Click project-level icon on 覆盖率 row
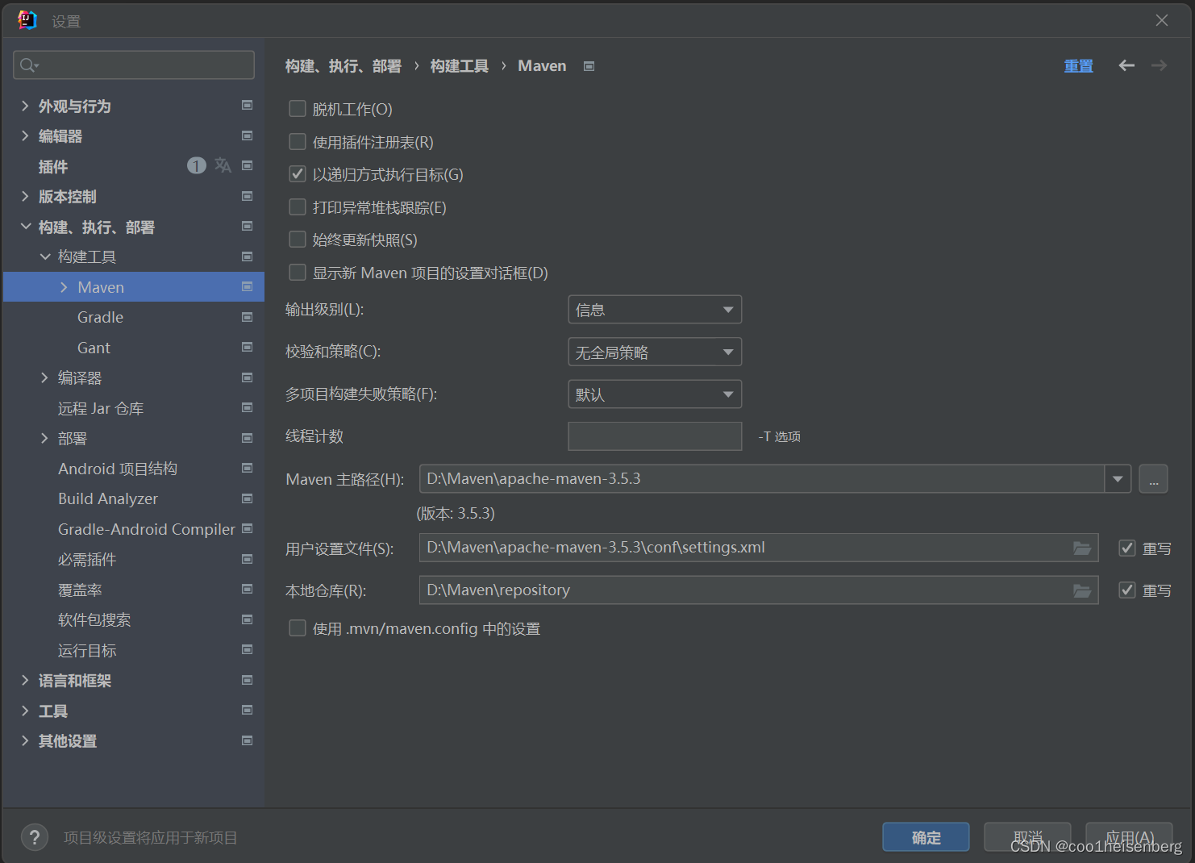This screenshot has height=863, width=1195. 248,590
